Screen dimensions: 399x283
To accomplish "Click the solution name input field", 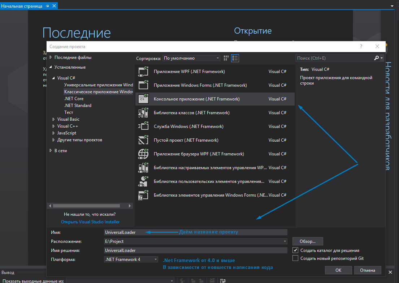I will point(196,250).
